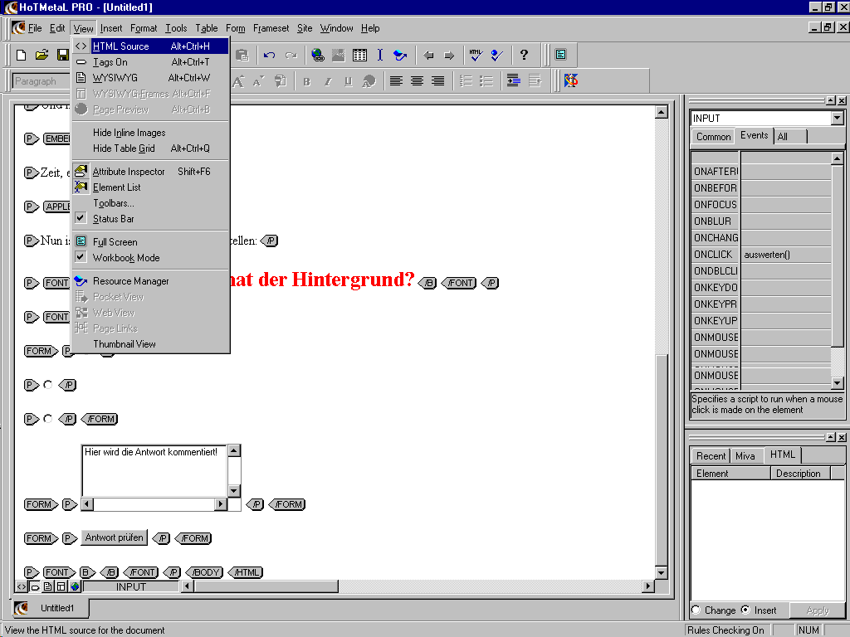Click the Save floppy disk icon
Viewport: 850px width, 637px height.
coord(63,56)
